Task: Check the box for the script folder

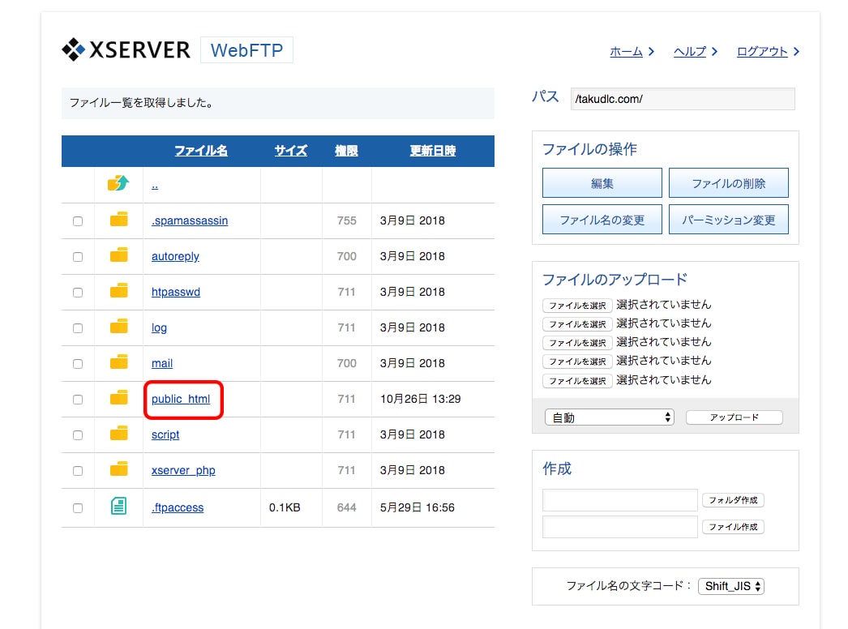Action: pyautogui.click(x=78, y=435)
